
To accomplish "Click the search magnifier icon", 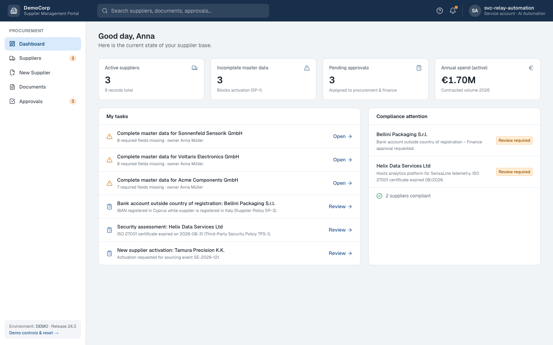I will point(105,11).
